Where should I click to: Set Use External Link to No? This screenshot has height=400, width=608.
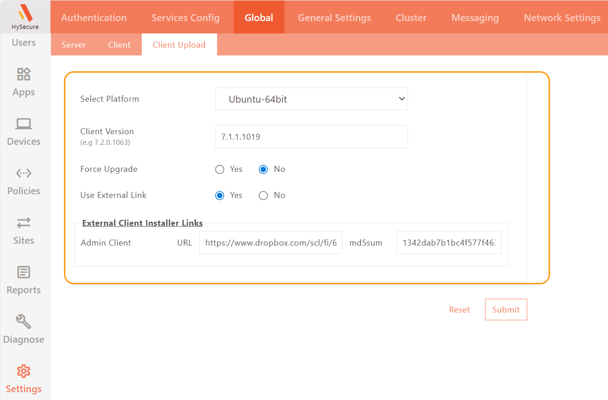263,196
